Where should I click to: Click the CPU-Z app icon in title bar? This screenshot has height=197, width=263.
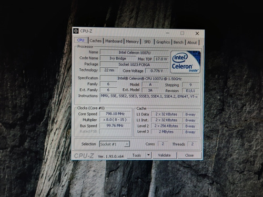pos(76,31)
